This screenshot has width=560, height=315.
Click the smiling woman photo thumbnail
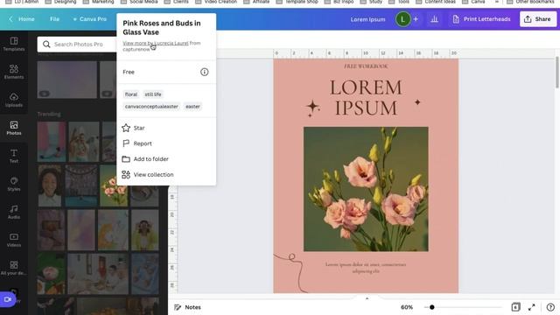click(x=50, y=185)
